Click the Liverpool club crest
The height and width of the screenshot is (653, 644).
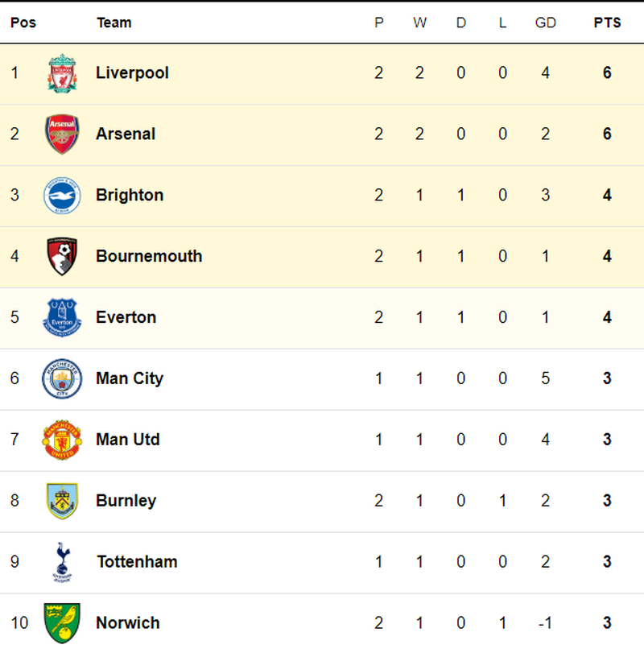62,73
